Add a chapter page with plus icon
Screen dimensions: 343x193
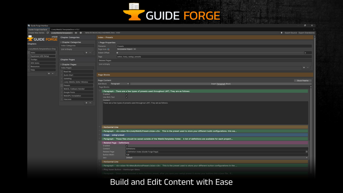pos(87,103)
